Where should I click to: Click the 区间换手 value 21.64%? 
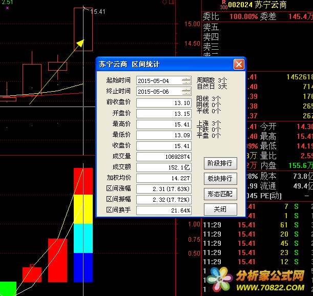point(164,210)
